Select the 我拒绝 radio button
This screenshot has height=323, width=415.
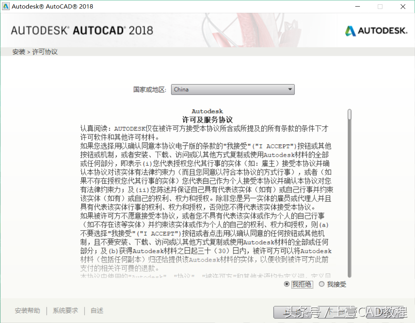287,284
